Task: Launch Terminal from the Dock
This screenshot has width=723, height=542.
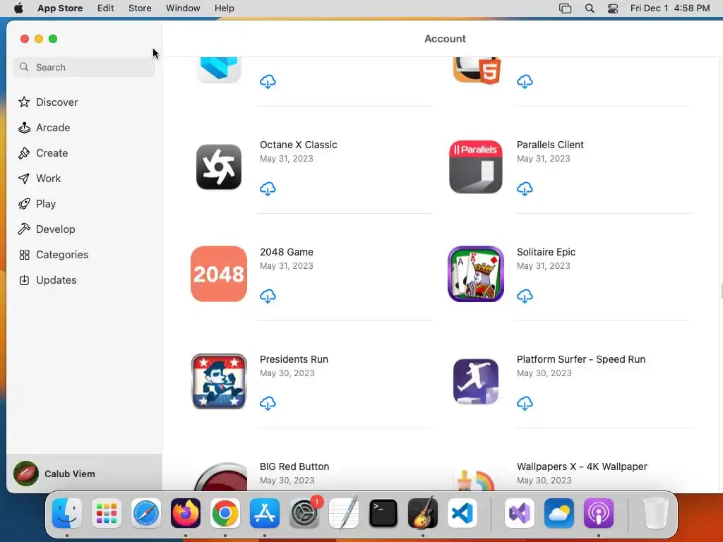Action: tap(383, 513)
